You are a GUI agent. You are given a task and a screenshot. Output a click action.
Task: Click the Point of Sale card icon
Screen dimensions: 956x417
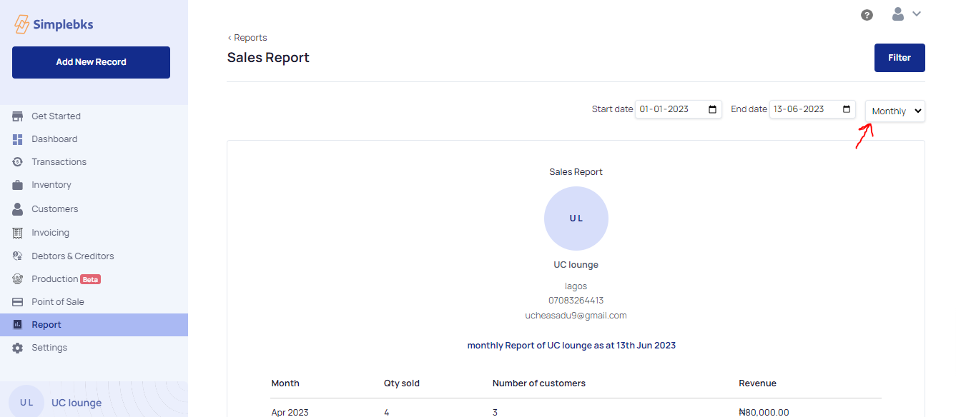(18, 302)
